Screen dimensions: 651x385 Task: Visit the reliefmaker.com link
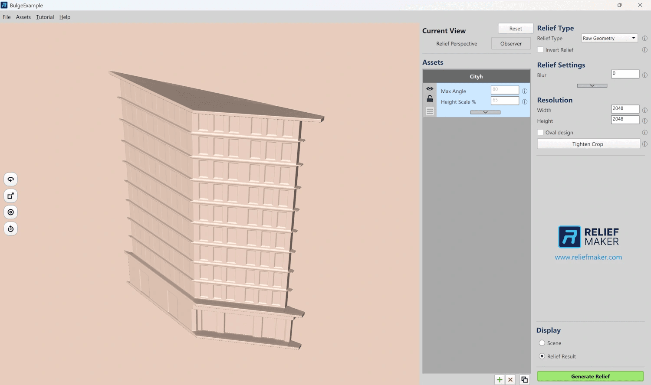click(588, 257)
